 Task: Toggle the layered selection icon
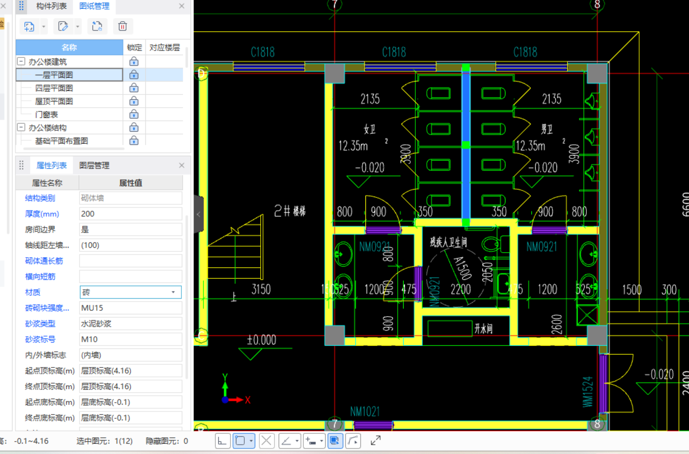click(x=335, y=441)
